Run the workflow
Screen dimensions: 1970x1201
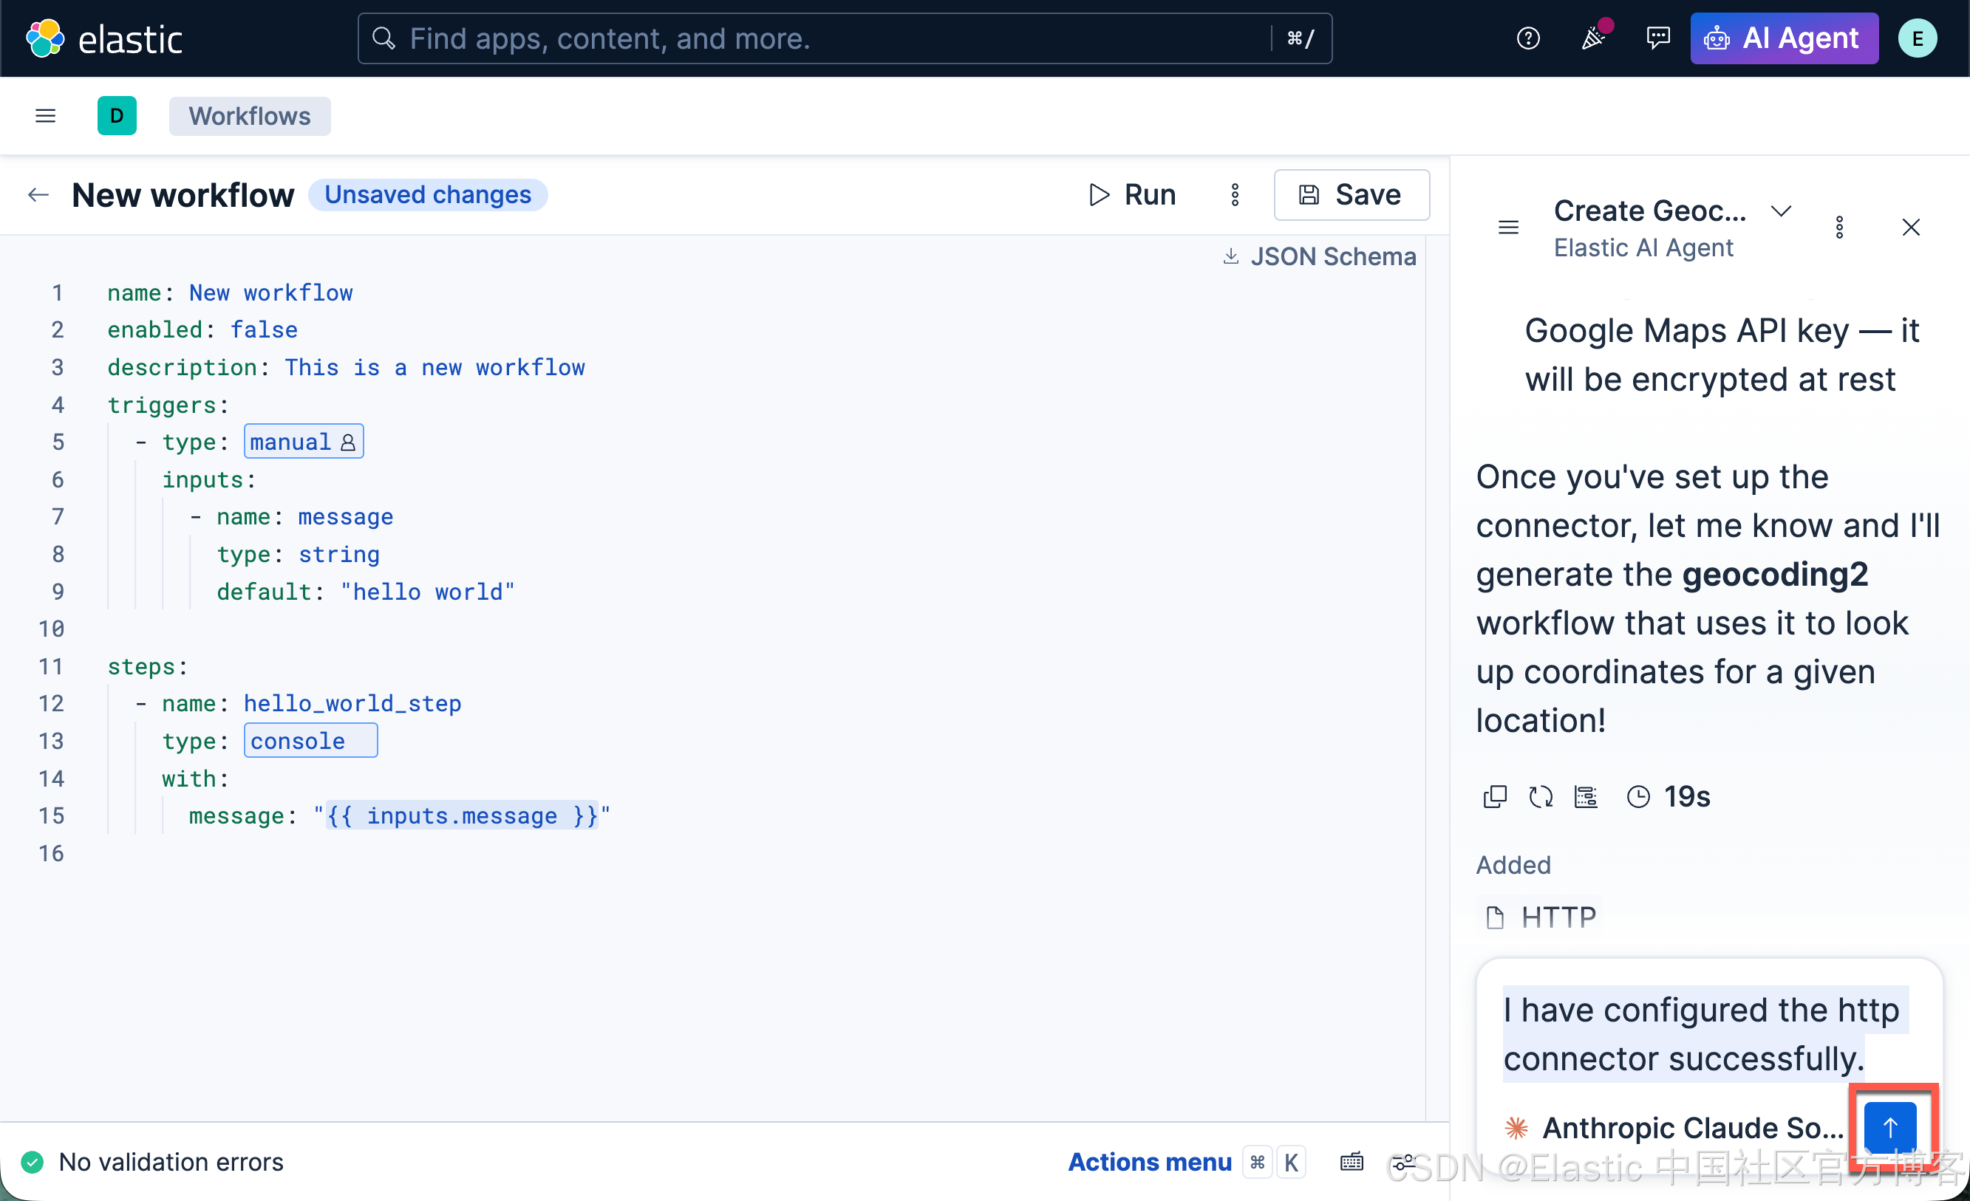(1132, 195)
